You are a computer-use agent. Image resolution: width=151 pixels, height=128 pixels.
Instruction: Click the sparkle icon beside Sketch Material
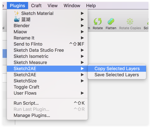17,13
